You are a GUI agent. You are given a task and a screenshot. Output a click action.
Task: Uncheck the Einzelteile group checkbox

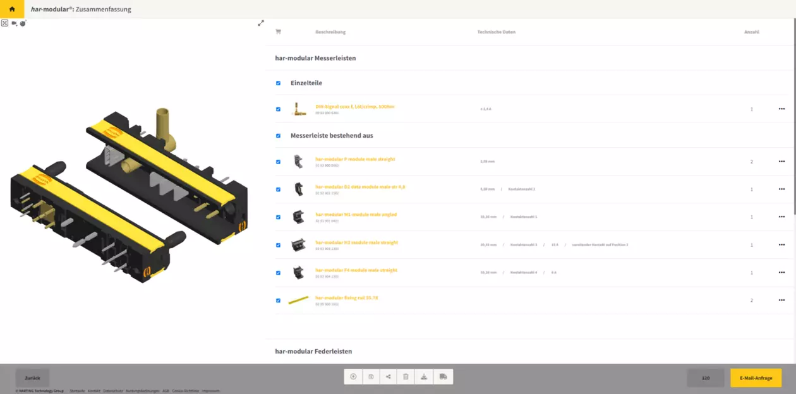(278, 83)
